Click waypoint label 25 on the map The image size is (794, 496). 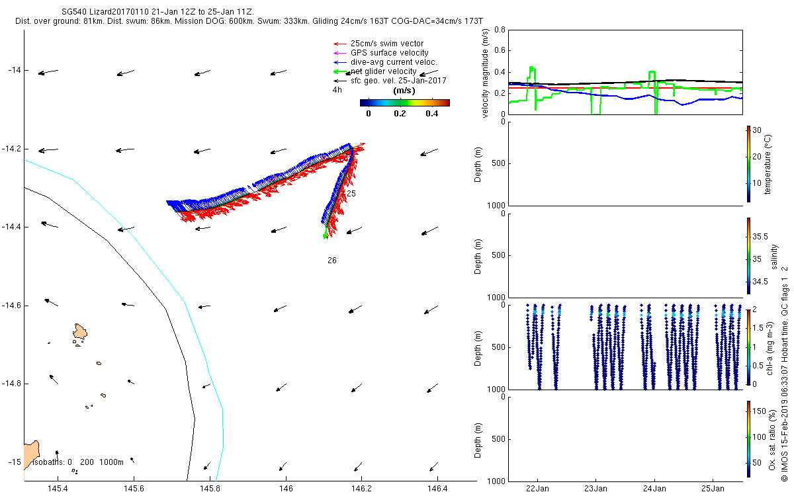351,194
